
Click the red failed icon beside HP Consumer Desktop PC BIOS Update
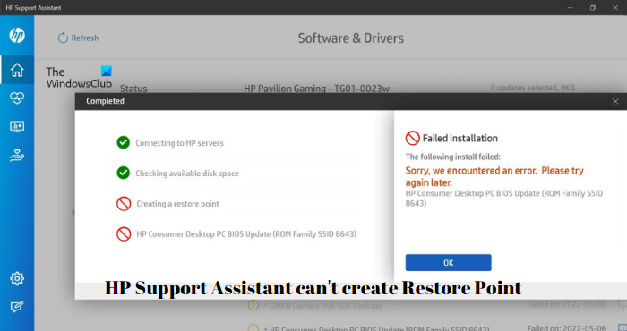coord(124,234)
